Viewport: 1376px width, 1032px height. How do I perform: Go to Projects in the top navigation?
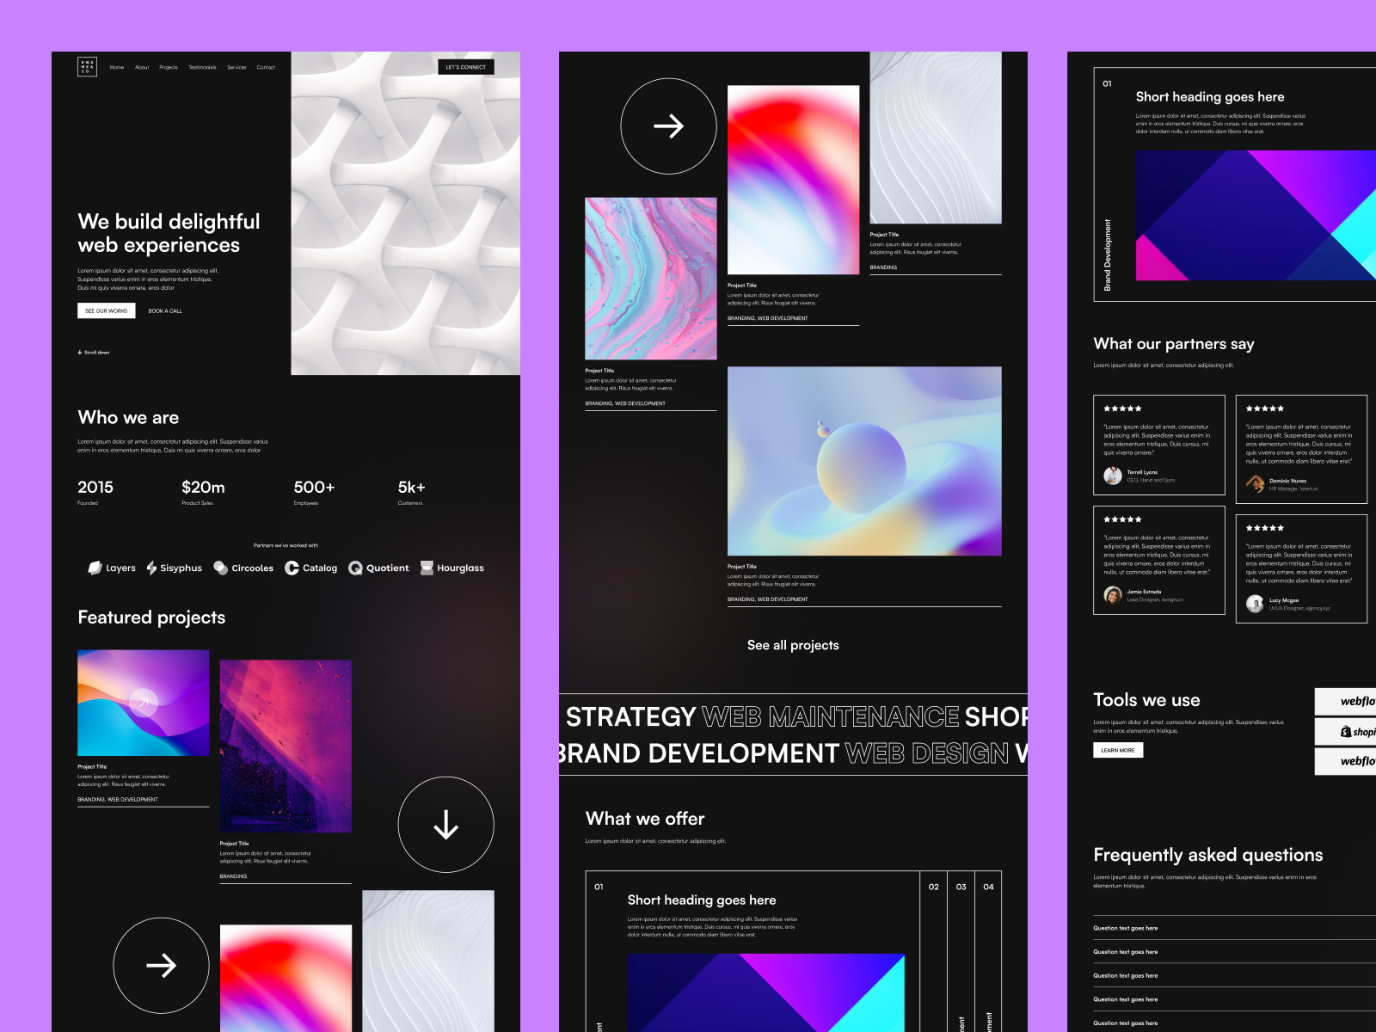pos(169,67)
